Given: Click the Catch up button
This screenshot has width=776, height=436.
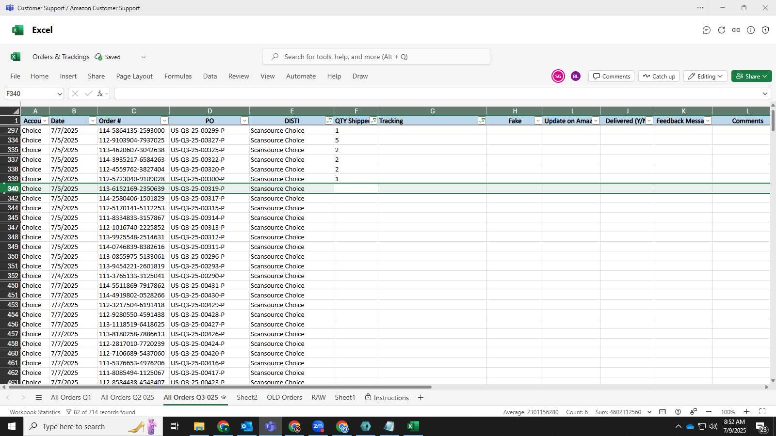Looking at the screenshot, I should [x=659, y=76].
